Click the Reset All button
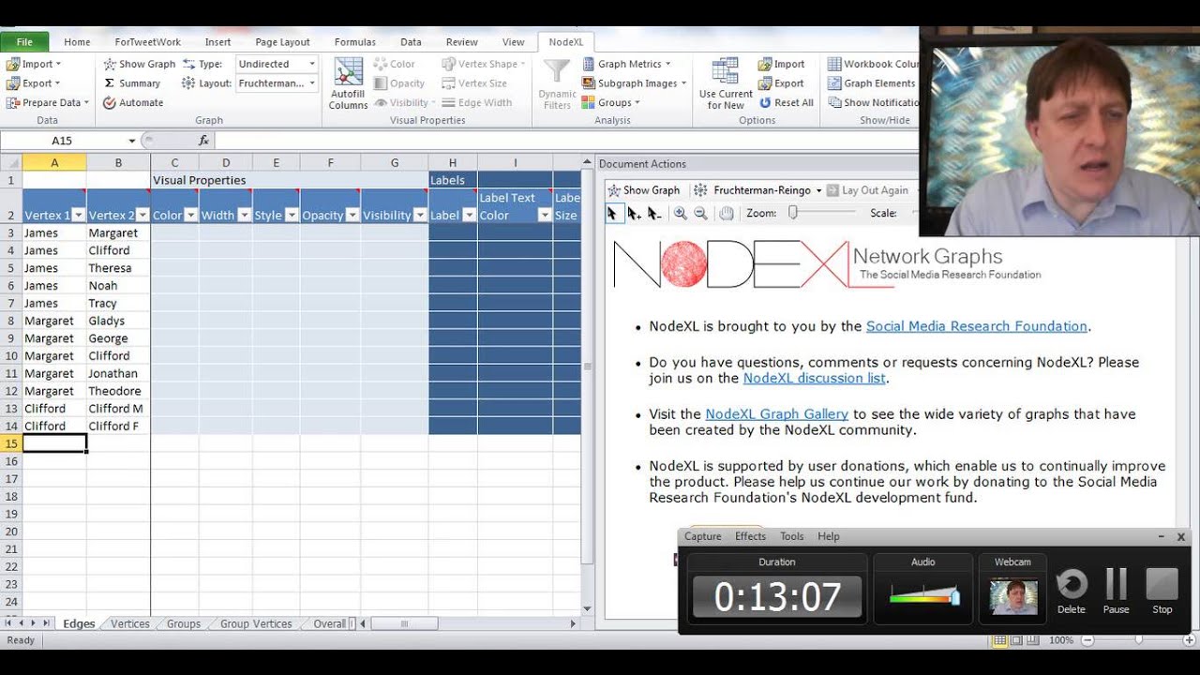This screenshot has height=675, width=1200. 786,103
